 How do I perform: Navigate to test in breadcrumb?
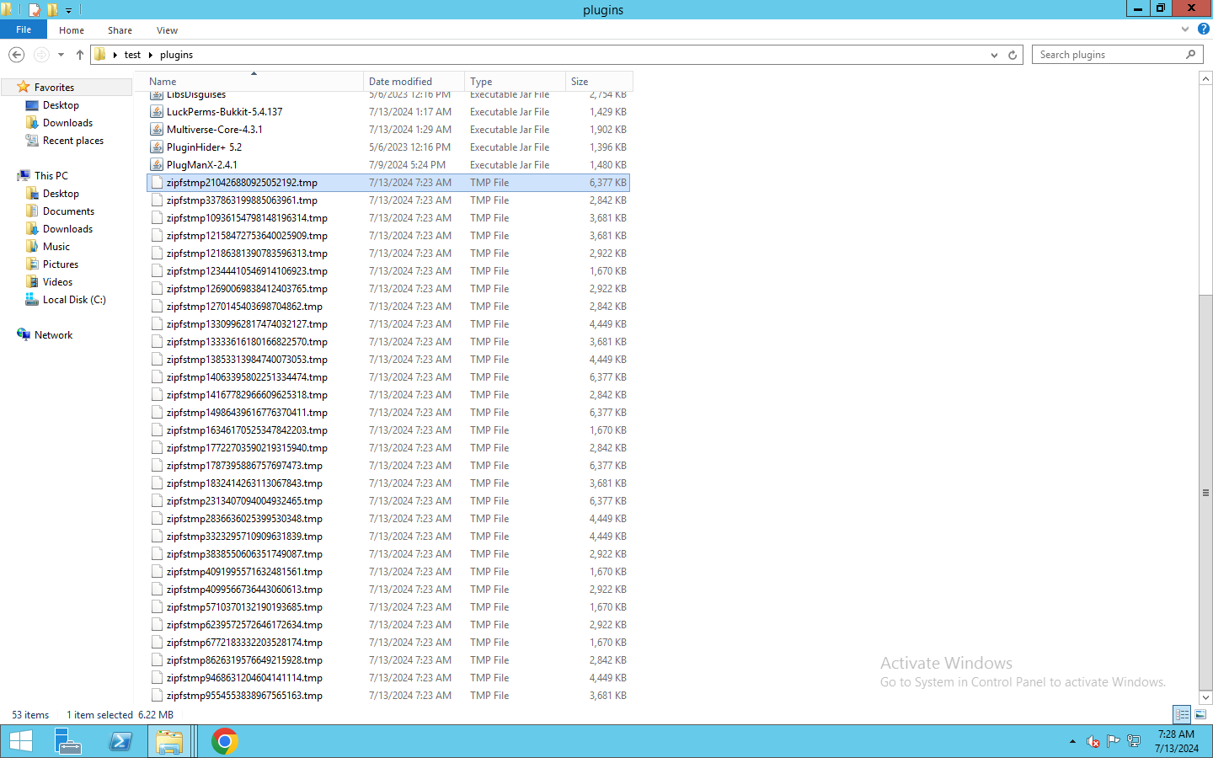pos(132,55)
